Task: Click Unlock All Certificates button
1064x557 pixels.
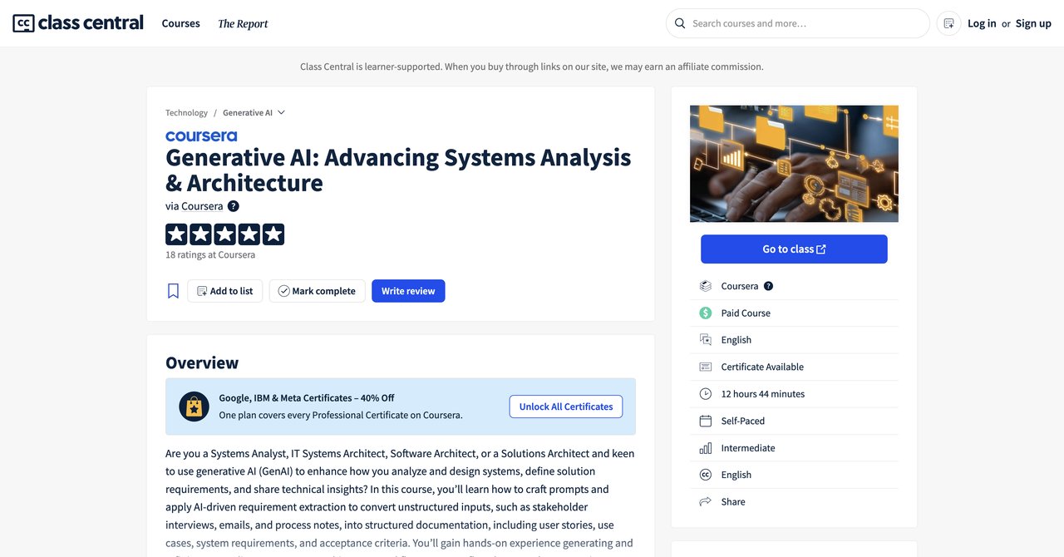Action: tap(566, 407)
